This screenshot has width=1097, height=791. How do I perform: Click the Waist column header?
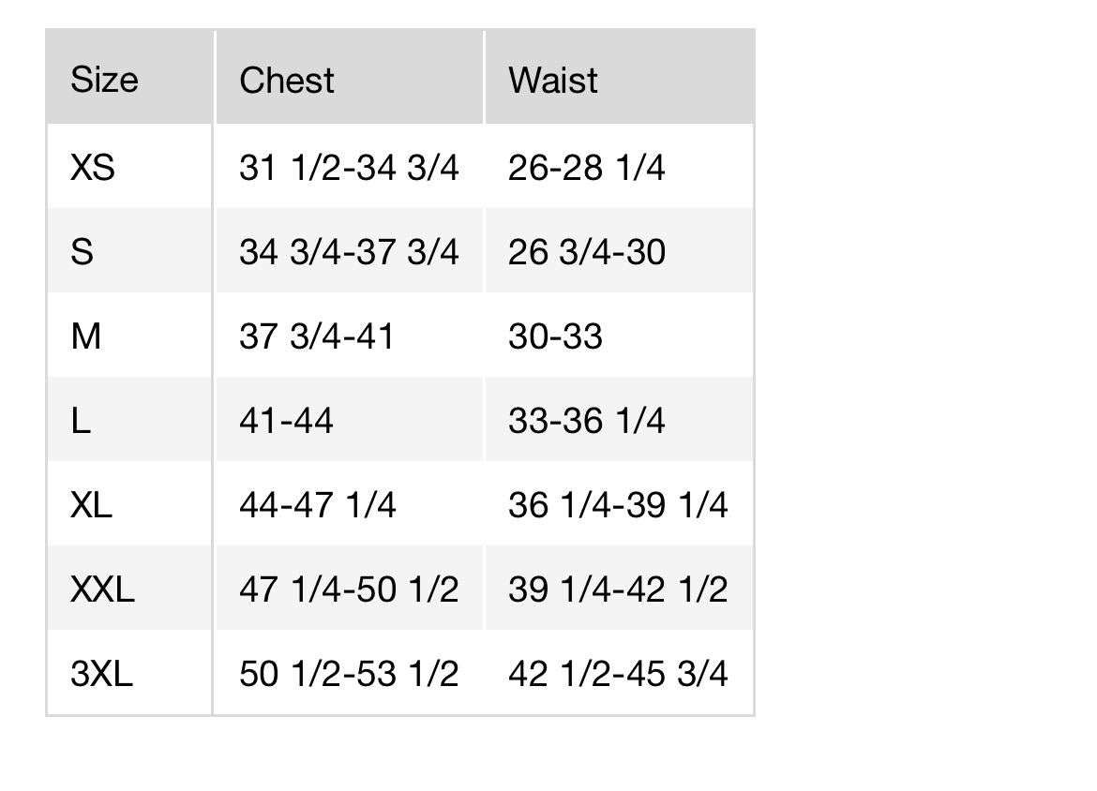(552, 80)
